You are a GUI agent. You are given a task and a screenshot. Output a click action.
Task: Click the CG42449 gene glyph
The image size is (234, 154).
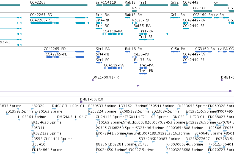pos(186,5)
